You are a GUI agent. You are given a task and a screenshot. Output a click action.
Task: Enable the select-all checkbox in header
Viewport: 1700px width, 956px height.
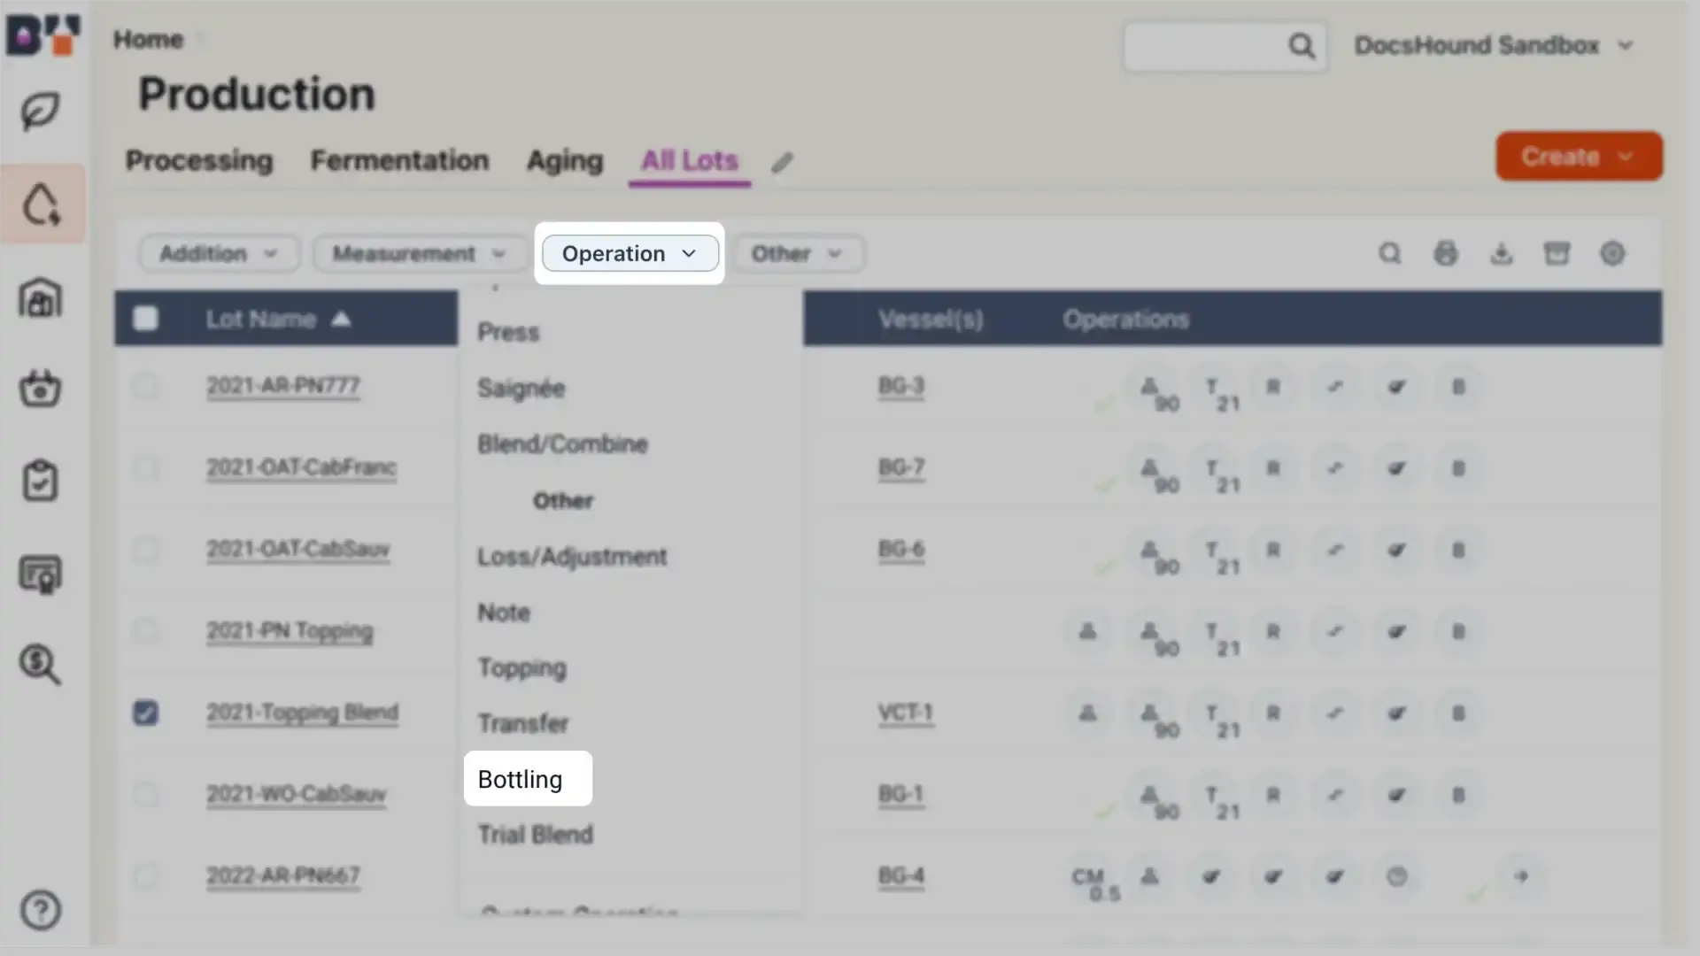coord(147,319)
